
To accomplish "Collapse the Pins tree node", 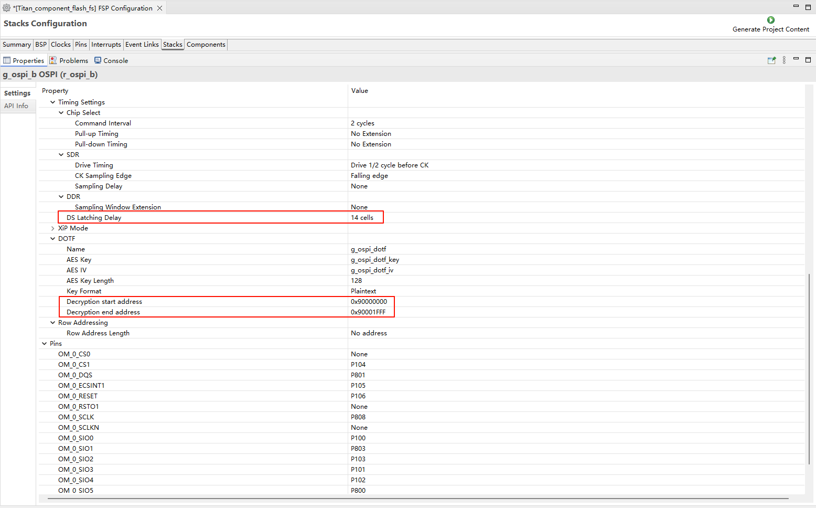I will [44, 344].
